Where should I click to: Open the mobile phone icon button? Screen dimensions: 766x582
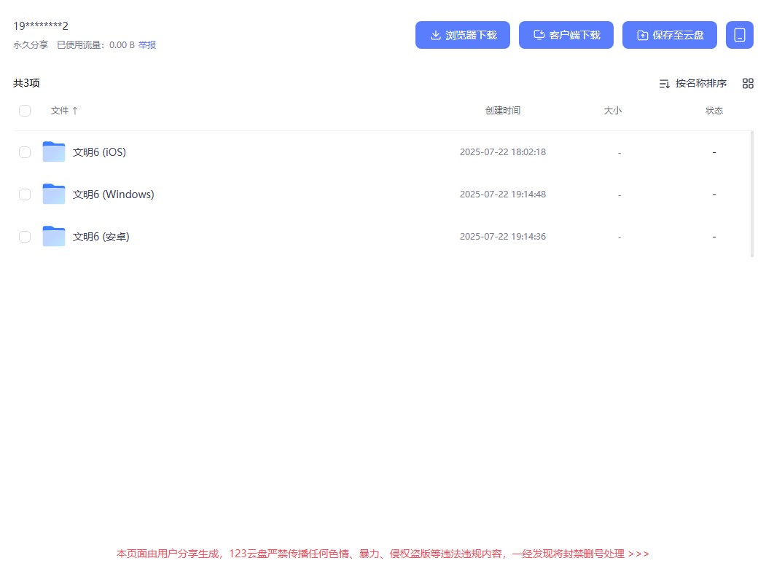(x=740, y=34)
